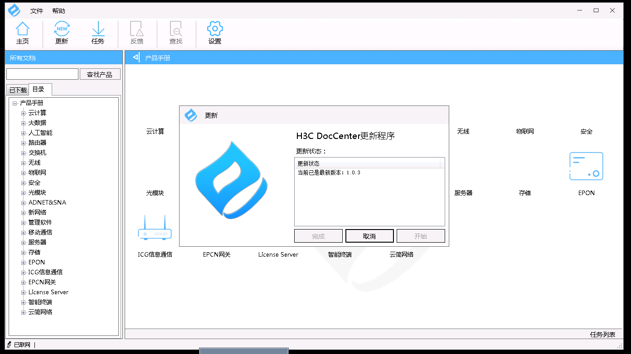Screen dimensions: 631x354
Task: Click the 完成 button in the update dialog
Action: tap(318, 236)
